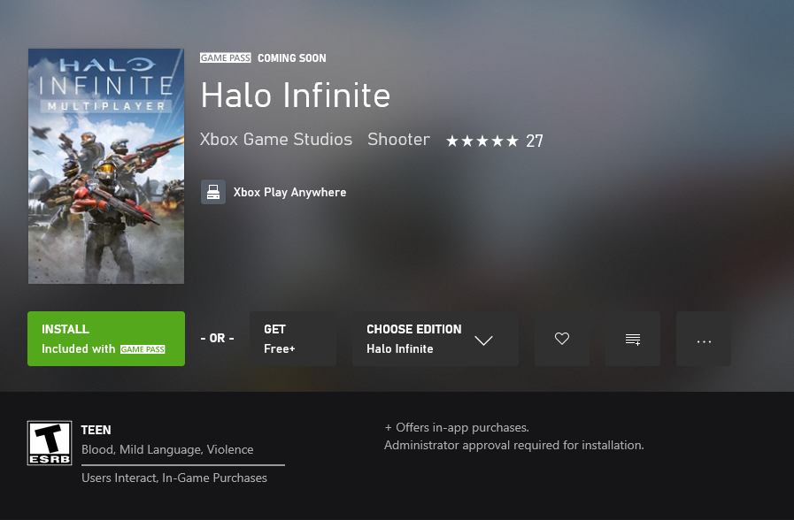Click the Users Interact, In-Game Purchases link
This screenshot has height=520, width=794.
point(173,478)
